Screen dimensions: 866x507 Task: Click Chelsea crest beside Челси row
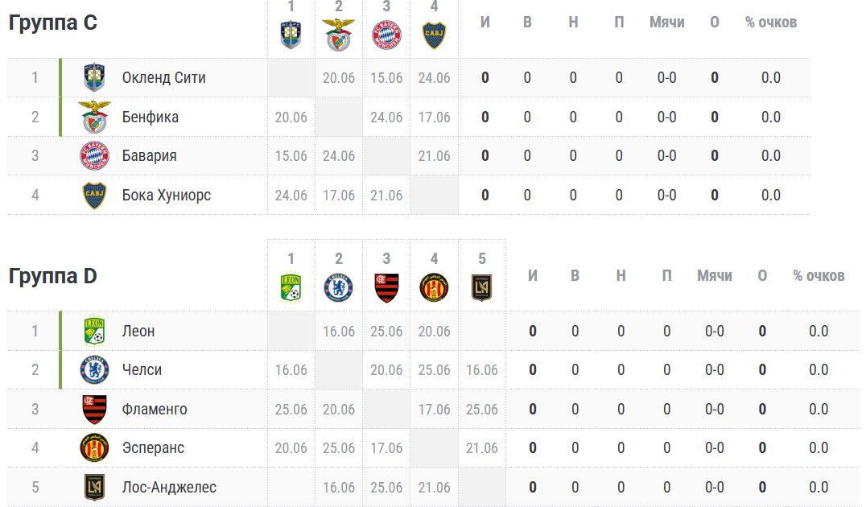pyautogui.click(x=94, y=370)
